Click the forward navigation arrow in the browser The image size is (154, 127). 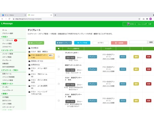6,19
